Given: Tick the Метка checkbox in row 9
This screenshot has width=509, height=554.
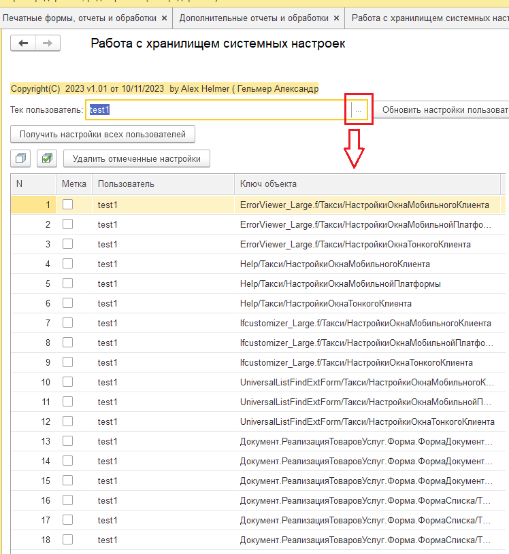Looking at the screenshot, I should 67,362.
